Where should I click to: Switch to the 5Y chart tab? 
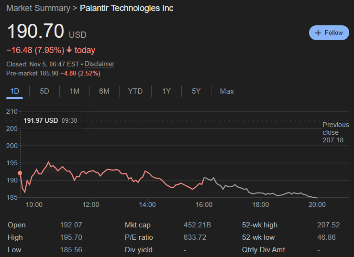[196, 91]
